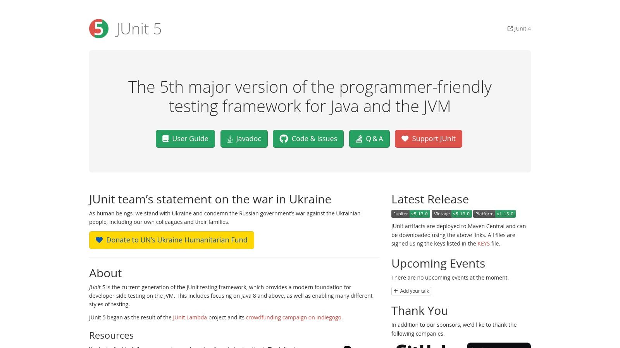Click the JUnit 5 round logo
620x348 pixels.
[x=99, y=29]
